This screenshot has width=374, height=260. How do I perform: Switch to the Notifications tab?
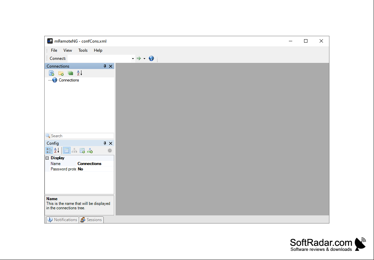[62, 220]
